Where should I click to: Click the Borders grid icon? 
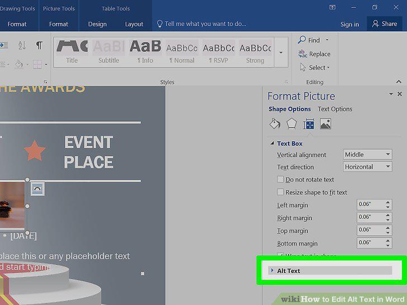[x=37, y=64]
